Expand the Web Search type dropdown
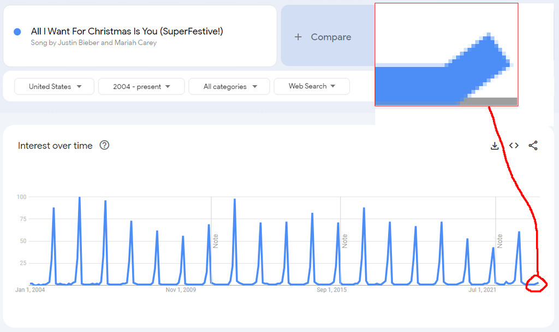 point(312,86)
